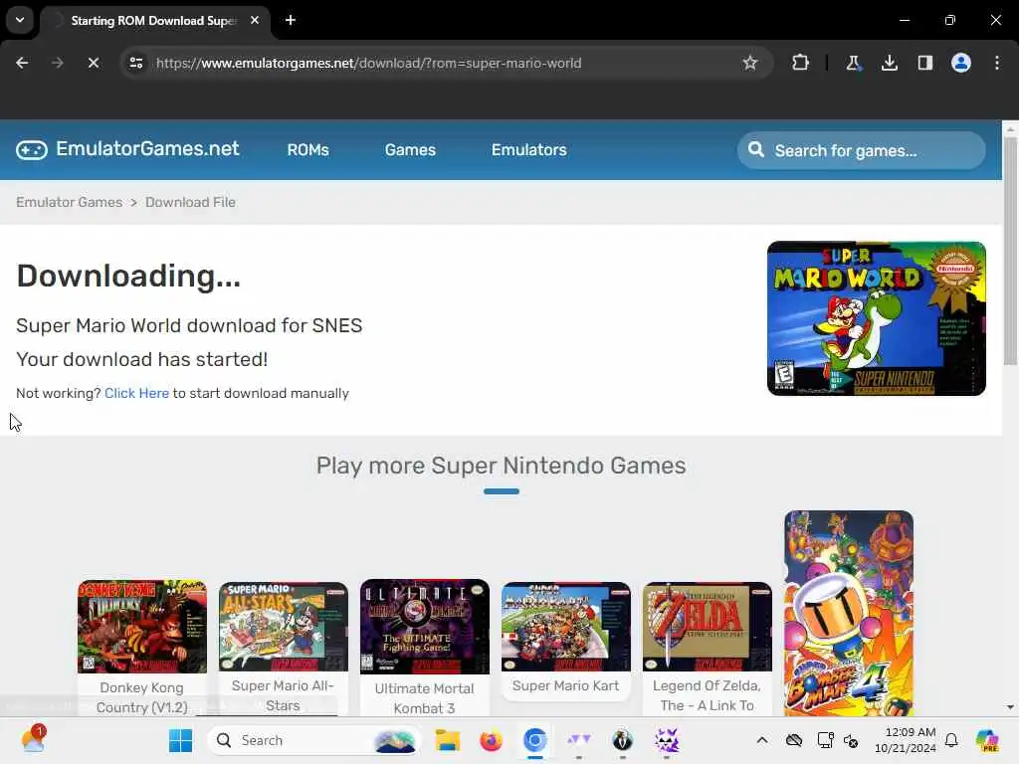Click the Donkey Kong Country (V1.2) title
The width and height of the screenshot is (1019, 764).
[x=141, y=697]
